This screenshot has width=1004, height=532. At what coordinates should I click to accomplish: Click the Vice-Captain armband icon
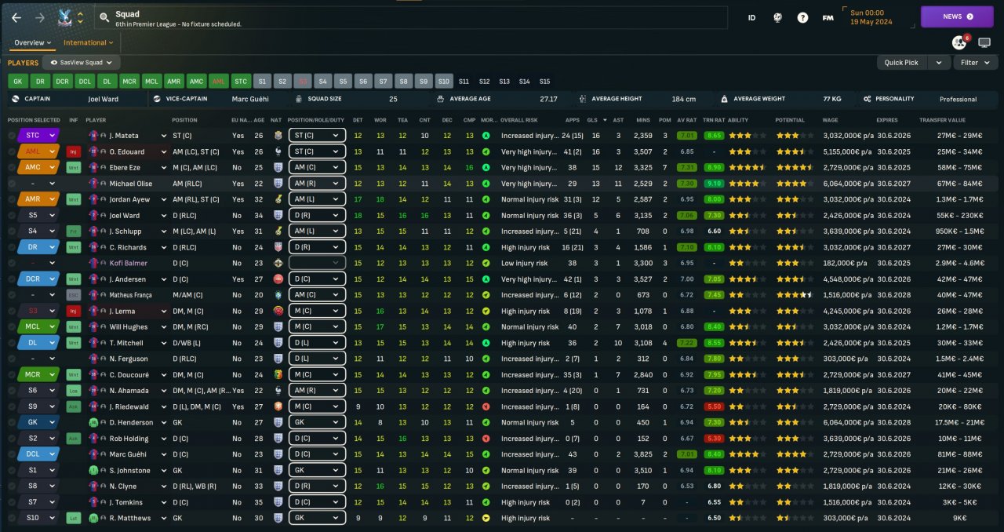pos(158,99)
